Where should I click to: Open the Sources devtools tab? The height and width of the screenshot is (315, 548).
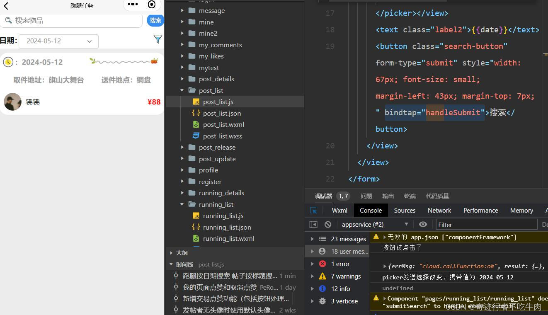(x=405, y=211)
